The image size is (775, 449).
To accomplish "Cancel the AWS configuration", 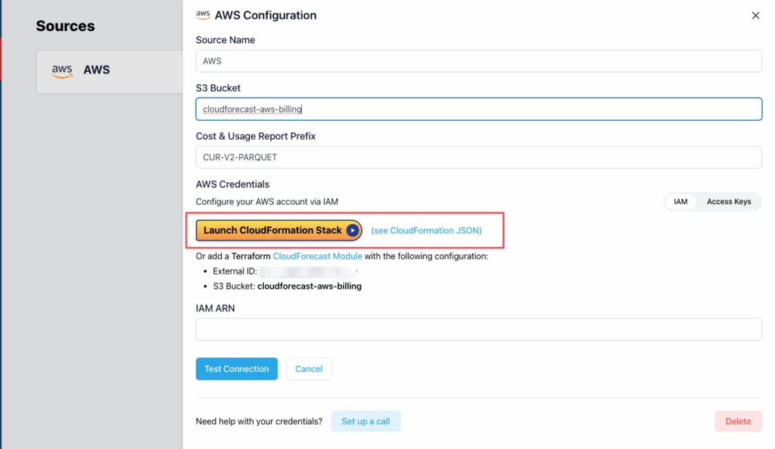I will tap(309, 369).
